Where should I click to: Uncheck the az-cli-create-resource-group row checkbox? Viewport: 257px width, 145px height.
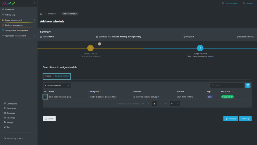coord(45,97)
